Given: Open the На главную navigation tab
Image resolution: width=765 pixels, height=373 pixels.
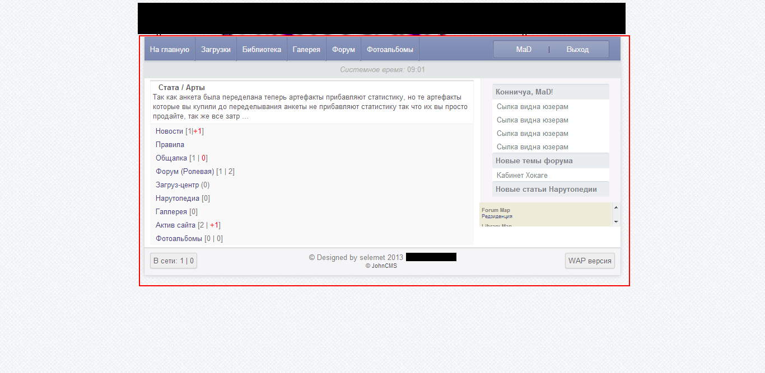Looking at the screenshot, I should (170, 50).
